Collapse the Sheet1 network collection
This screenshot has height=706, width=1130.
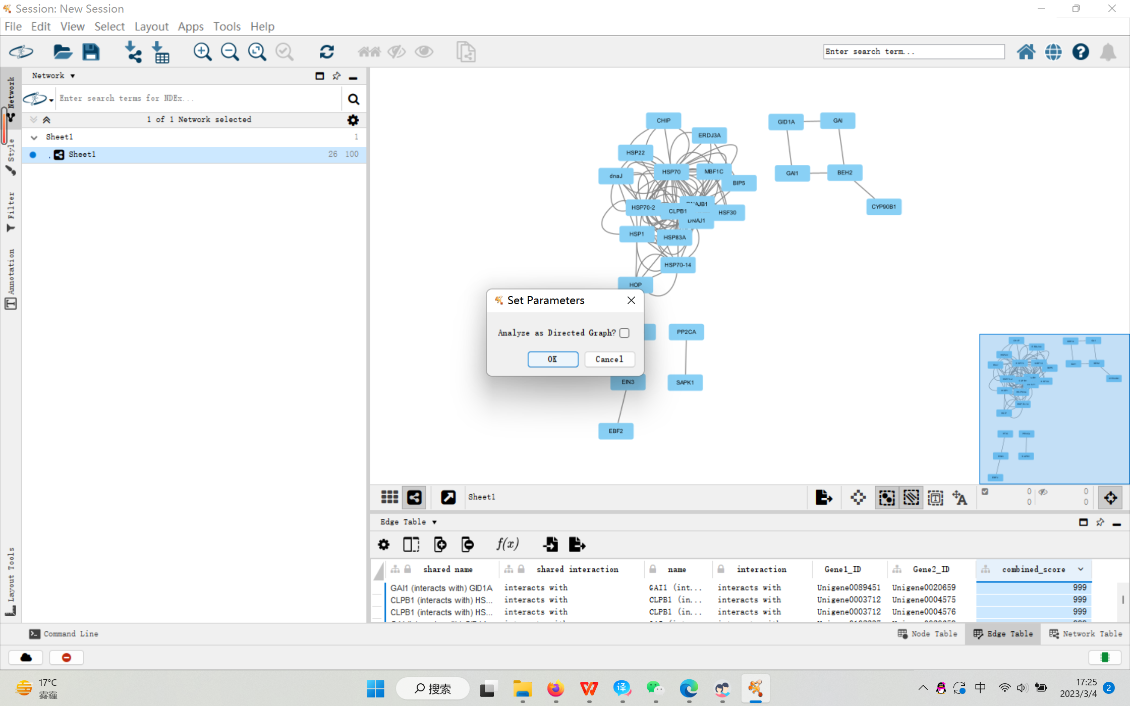[x=34, y=137]
